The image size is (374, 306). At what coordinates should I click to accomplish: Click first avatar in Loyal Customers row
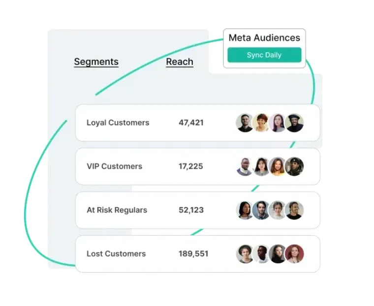click(x=245, y=122)
